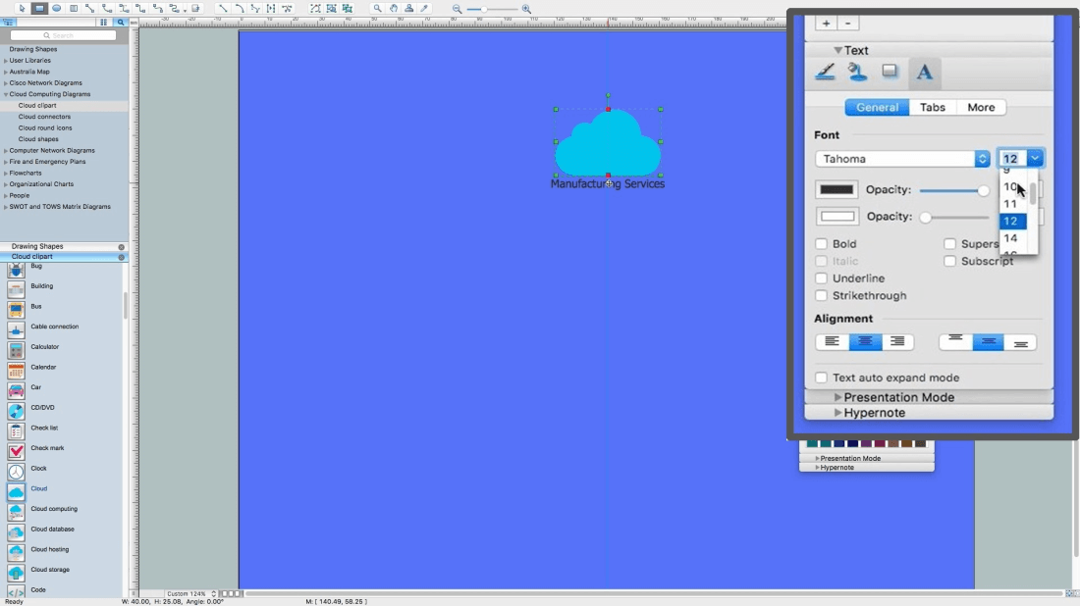Click the black text color swatch

point(837,189)
